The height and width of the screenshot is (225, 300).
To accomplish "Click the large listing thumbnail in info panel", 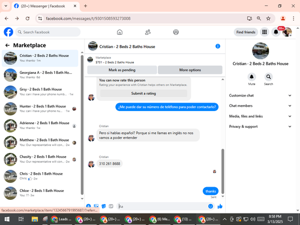I will coord(260,51).
